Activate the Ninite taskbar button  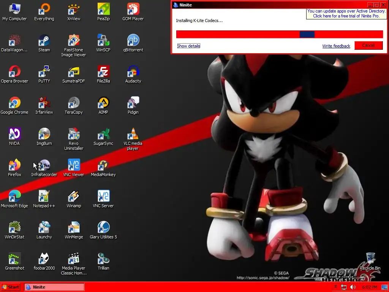pos(54,287)
